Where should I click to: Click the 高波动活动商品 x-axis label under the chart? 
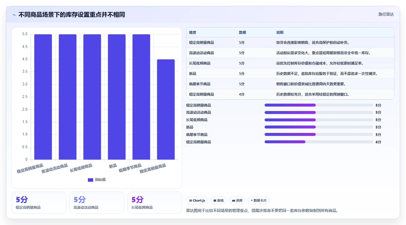coord(55,168)
